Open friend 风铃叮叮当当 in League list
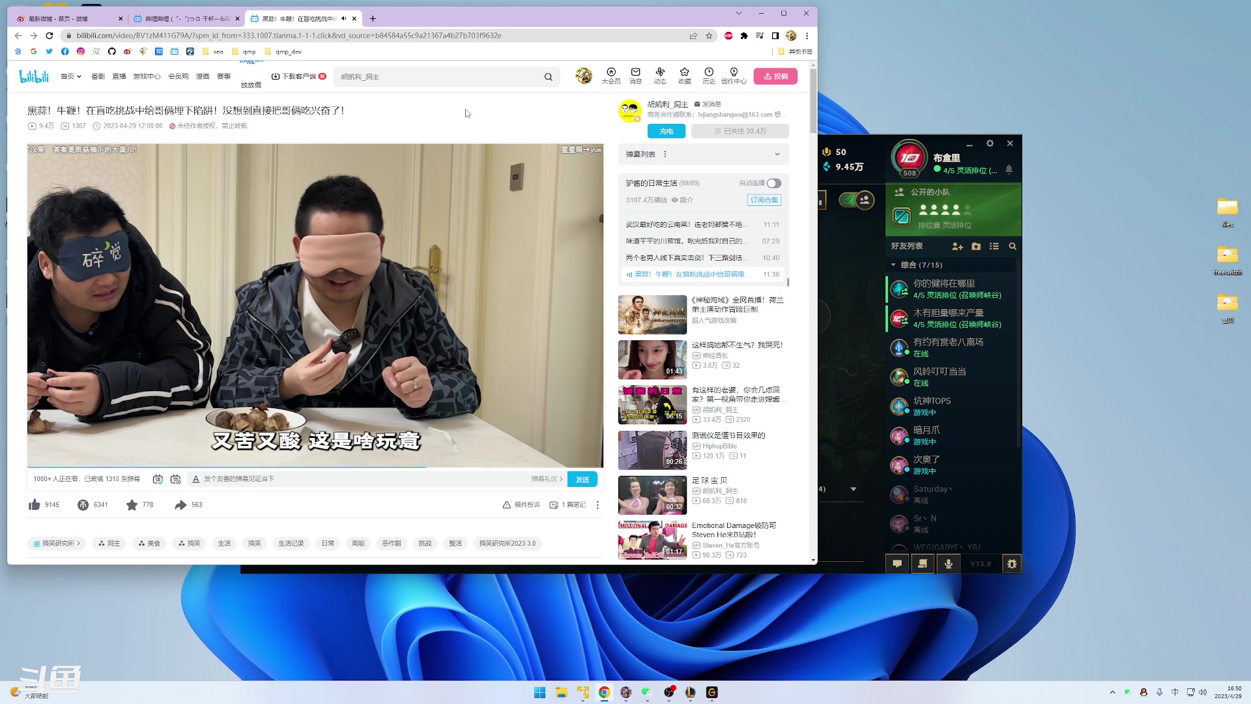The image size is (1251, 704). (952, 377)
